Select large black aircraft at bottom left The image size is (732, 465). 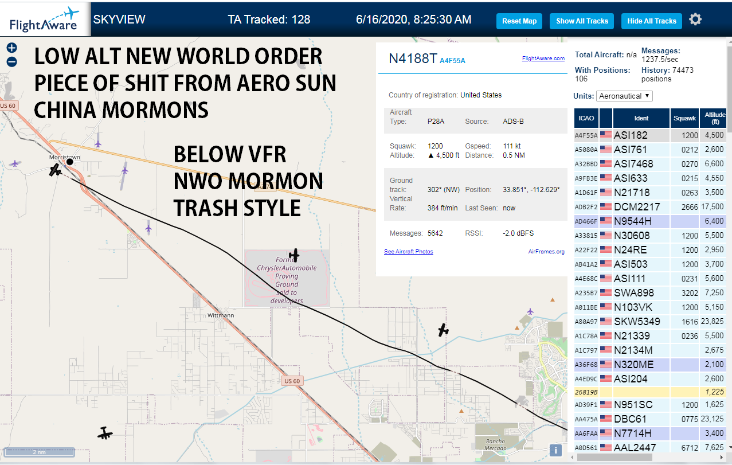point(104,433)
